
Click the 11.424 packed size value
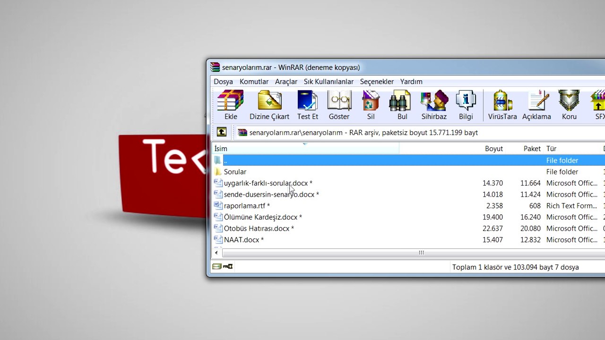pyautogui.click(x=530, y=195)
